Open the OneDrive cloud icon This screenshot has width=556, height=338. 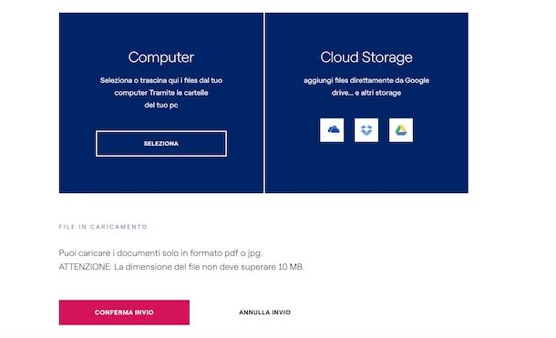pyautogui.click(x=332, y=130)
